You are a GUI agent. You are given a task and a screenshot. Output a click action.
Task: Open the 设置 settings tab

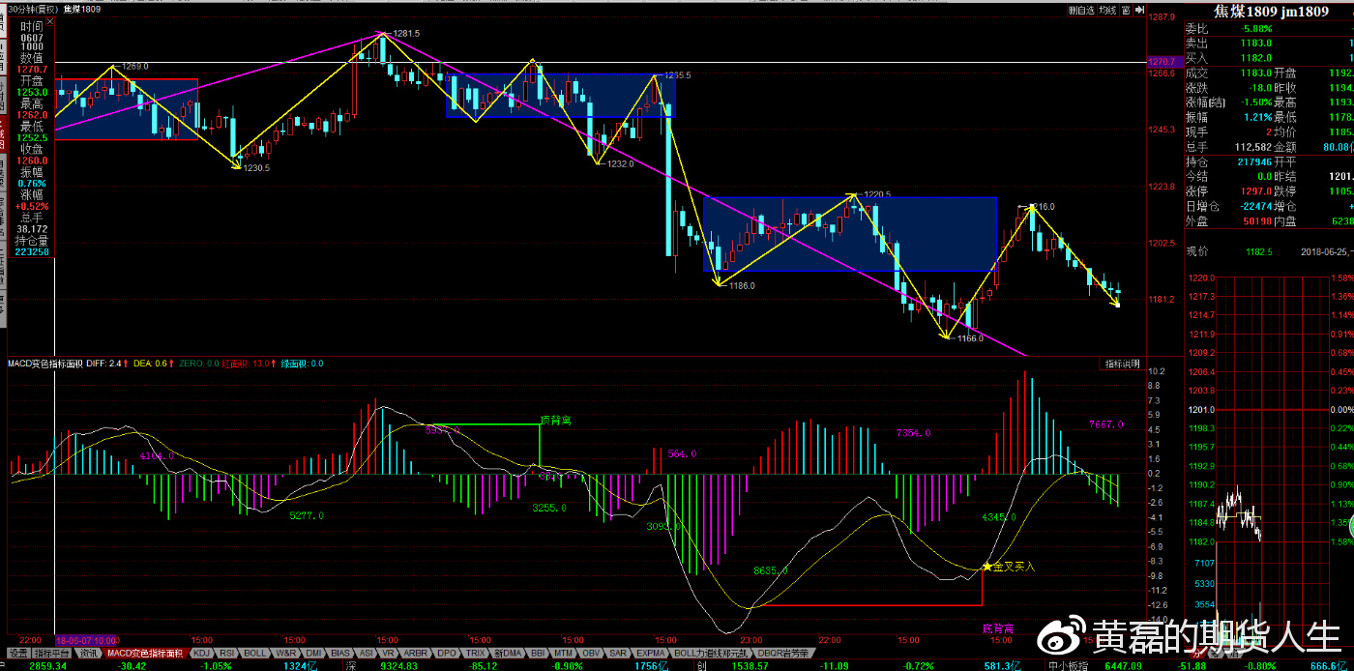pos(18,654)
